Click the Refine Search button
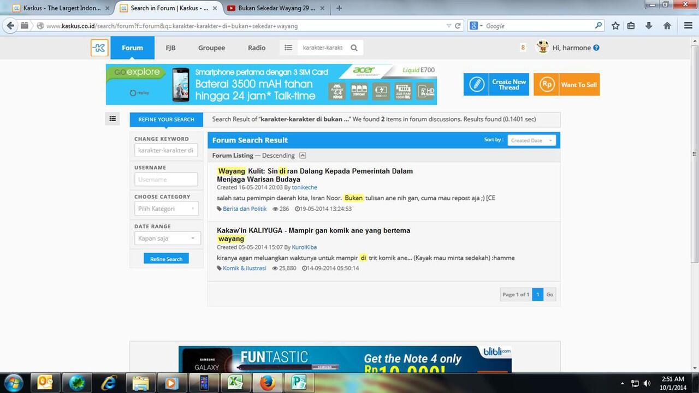The height and width of the screenshot is (393, 699). coord(166,259)
